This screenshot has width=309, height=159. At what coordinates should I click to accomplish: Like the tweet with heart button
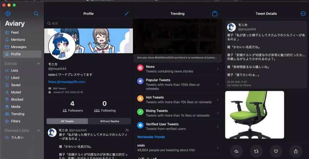276,151
